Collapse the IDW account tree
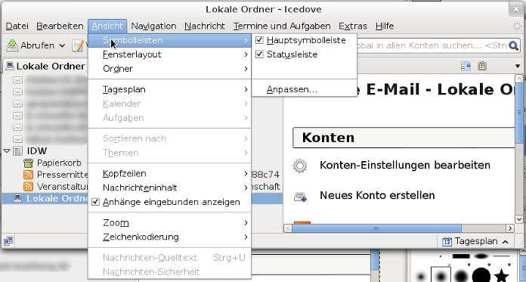526x282 pixels. click(x=7, y=151)
